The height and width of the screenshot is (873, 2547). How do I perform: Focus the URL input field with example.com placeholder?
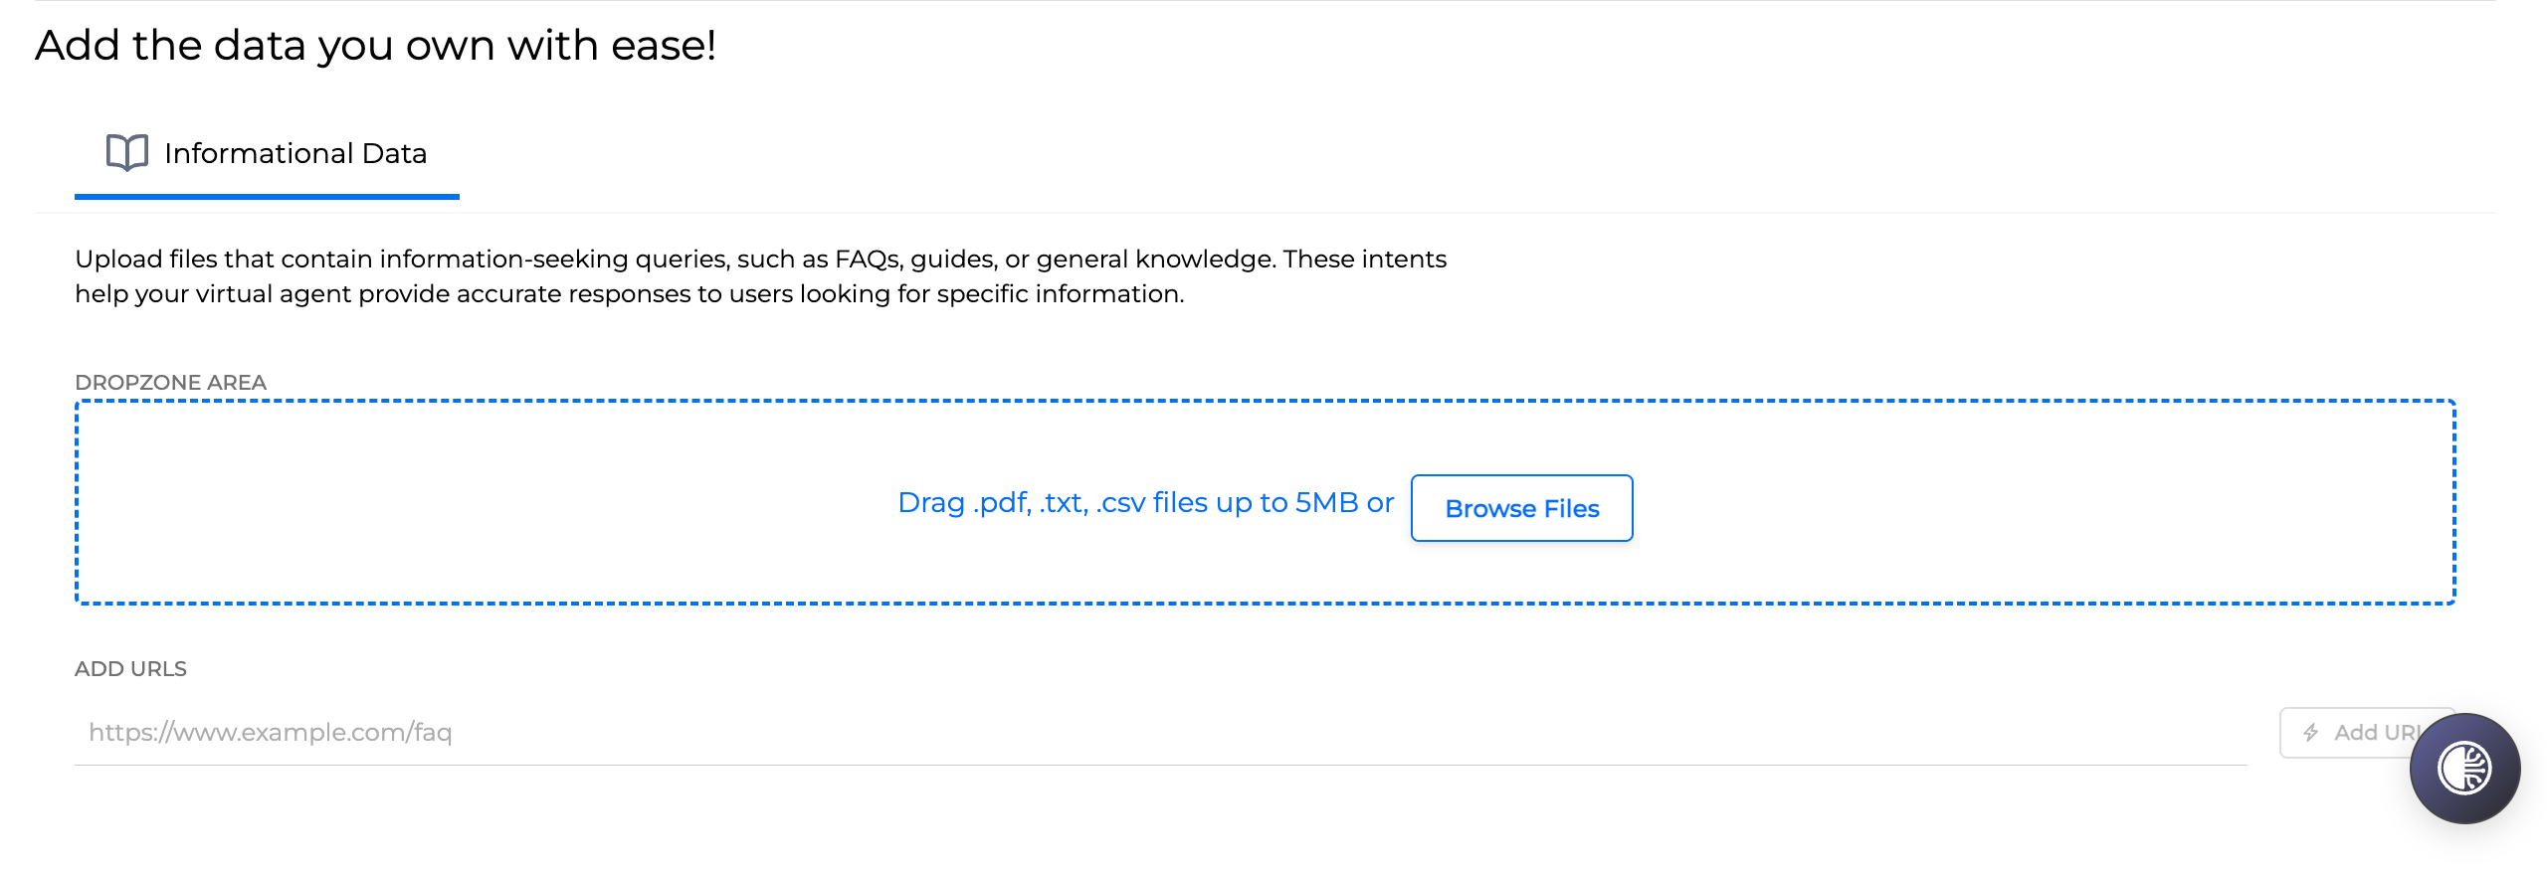(x=1154, y=733)
